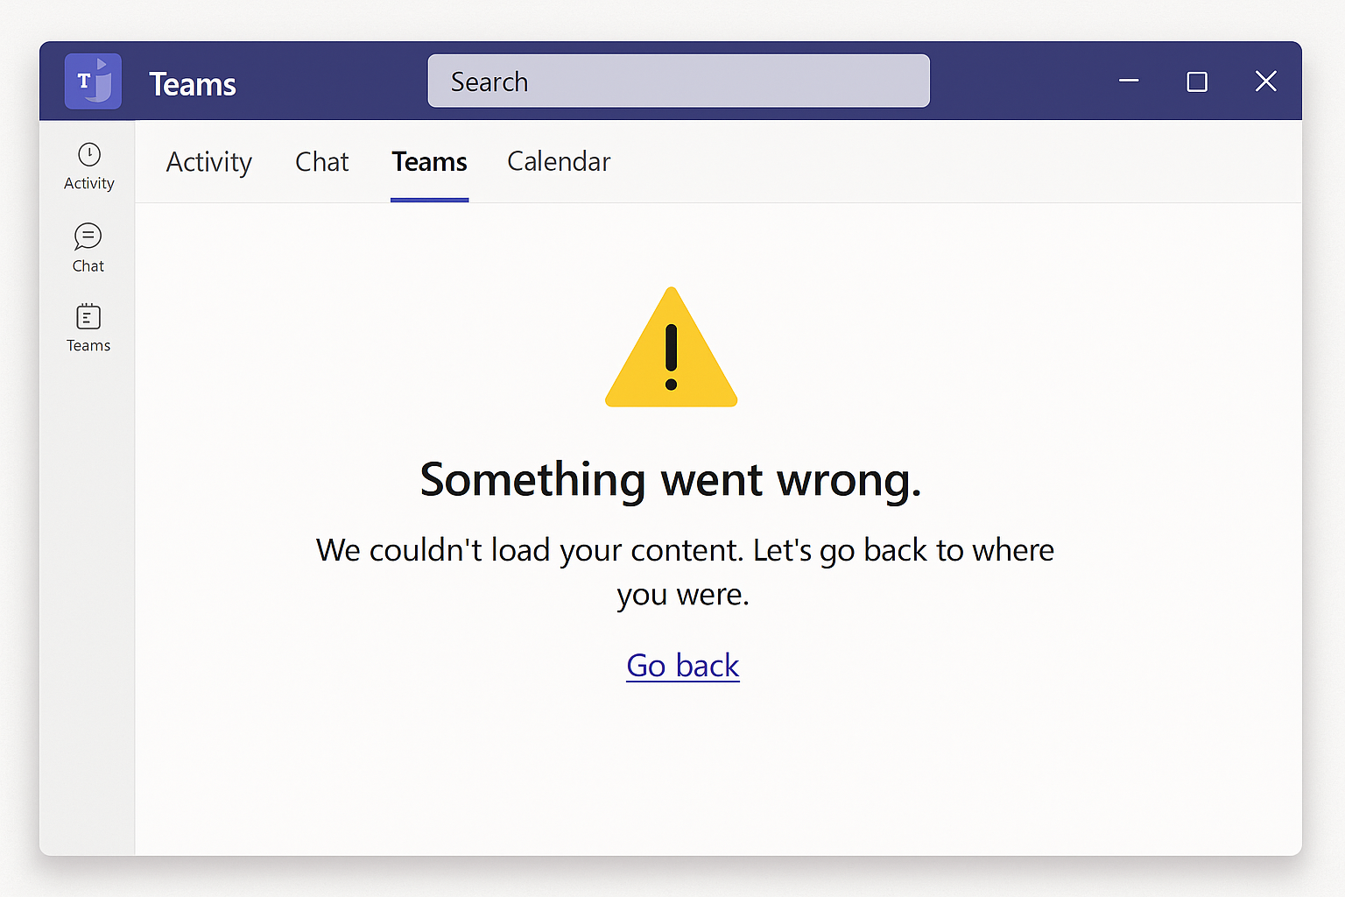Screen dimensions: 1345x897
Task: Focus the Search input field
Action: point(679,81)
